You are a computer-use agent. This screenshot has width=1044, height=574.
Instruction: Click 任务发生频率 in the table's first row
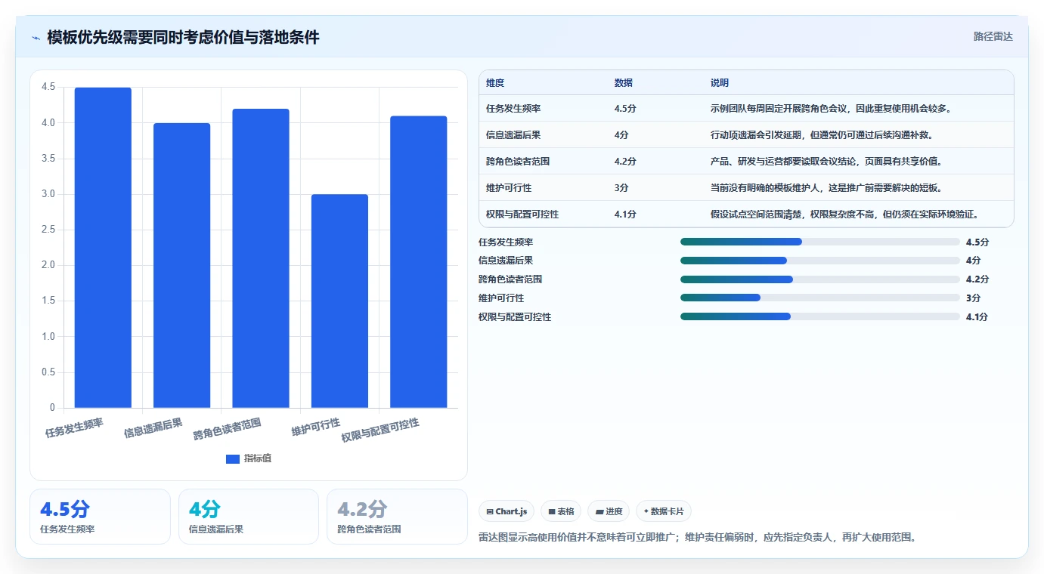click(x=513, y=109)
